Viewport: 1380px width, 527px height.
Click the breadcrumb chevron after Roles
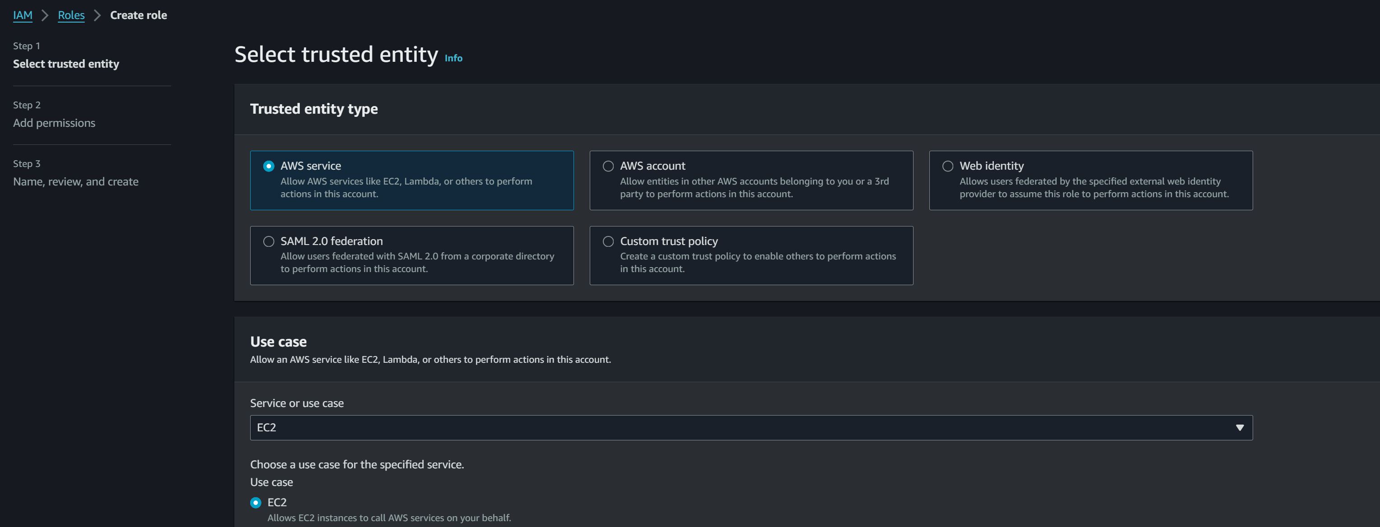98,15
